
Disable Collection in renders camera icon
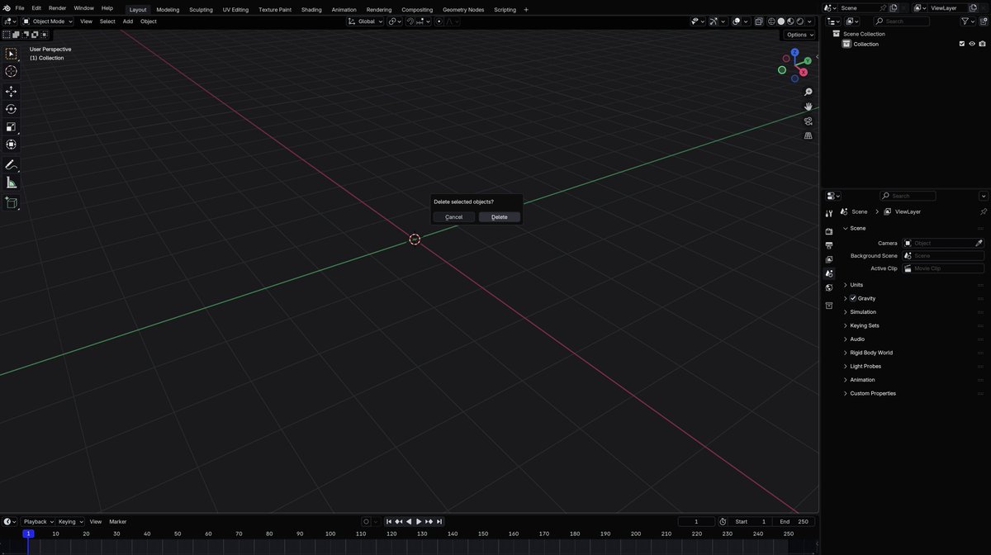click(x=982, y=44)
